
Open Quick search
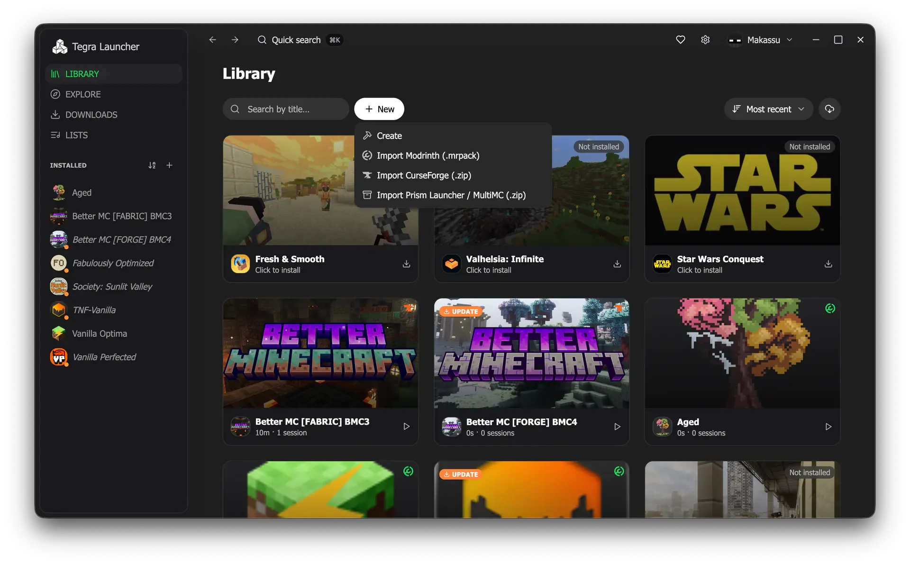(x=300, y=40)
